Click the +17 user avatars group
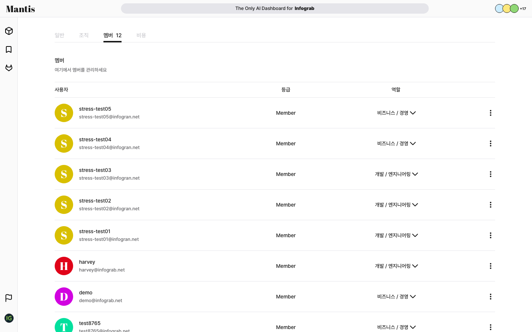The width and height of the screenshot is (532, 332). (510, 8)
